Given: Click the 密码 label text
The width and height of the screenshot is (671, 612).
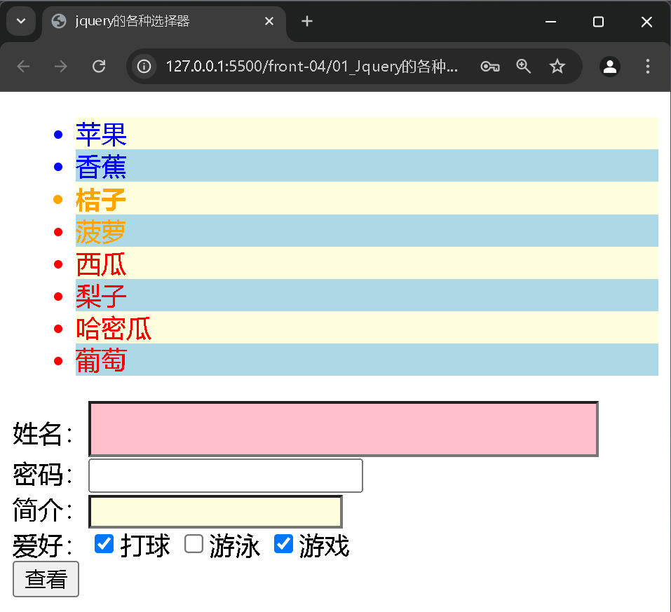Looking at the screenshot, I should click(42, 474).
